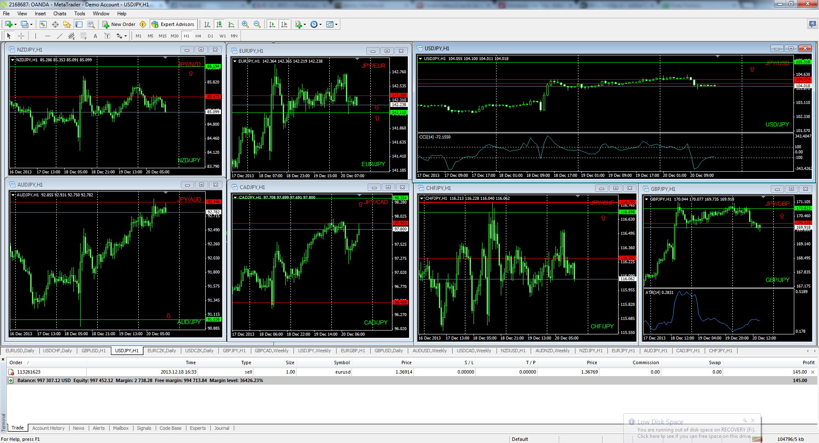Open the Window menu
Image resolution: width=819 pixels, height=443 pixels.
click(101, 14)
